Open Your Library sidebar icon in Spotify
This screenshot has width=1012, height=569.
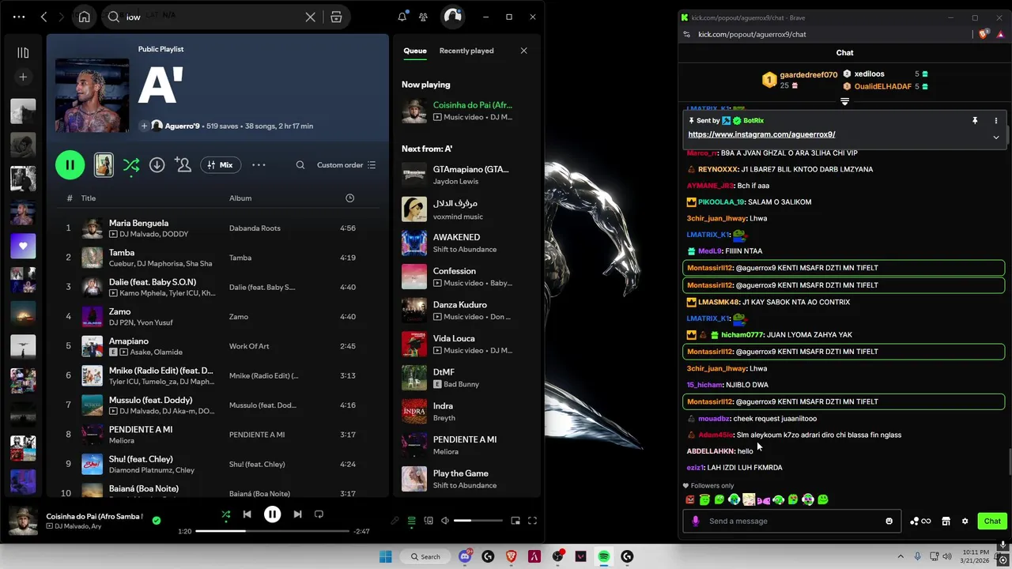(23, 53)
